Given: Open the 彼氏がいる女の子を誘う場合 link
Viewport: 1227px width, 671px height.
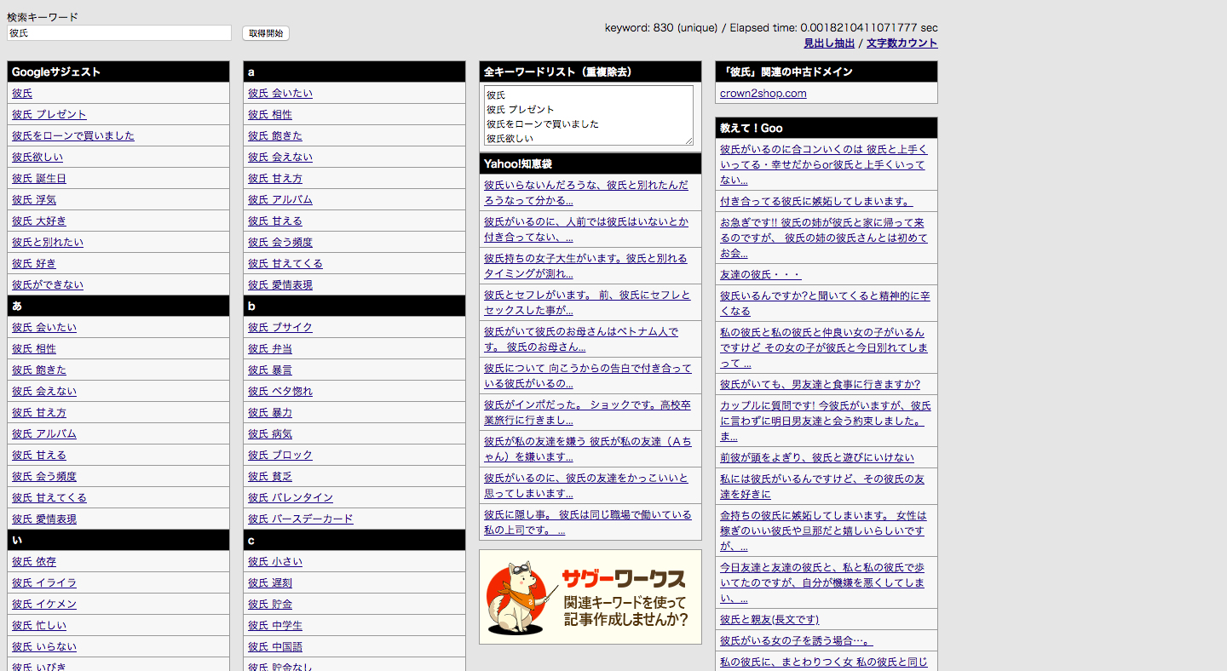Looking at the screenshot, I should click(797, 640).
